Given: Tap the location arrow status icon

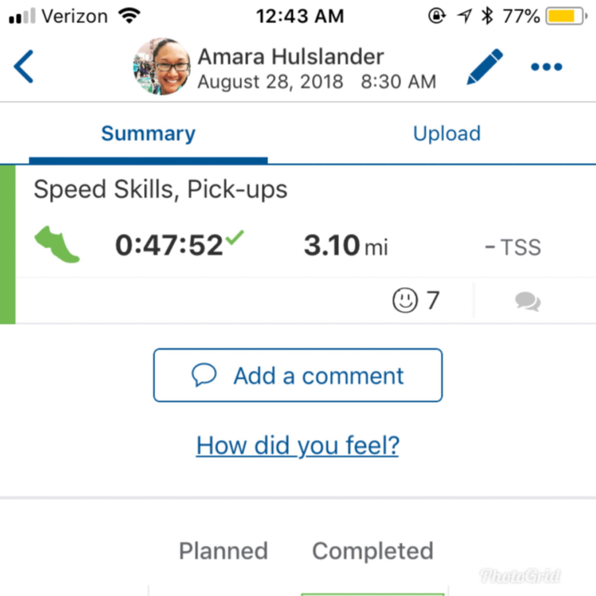Looking at the screenshot, I should point(464,16).
